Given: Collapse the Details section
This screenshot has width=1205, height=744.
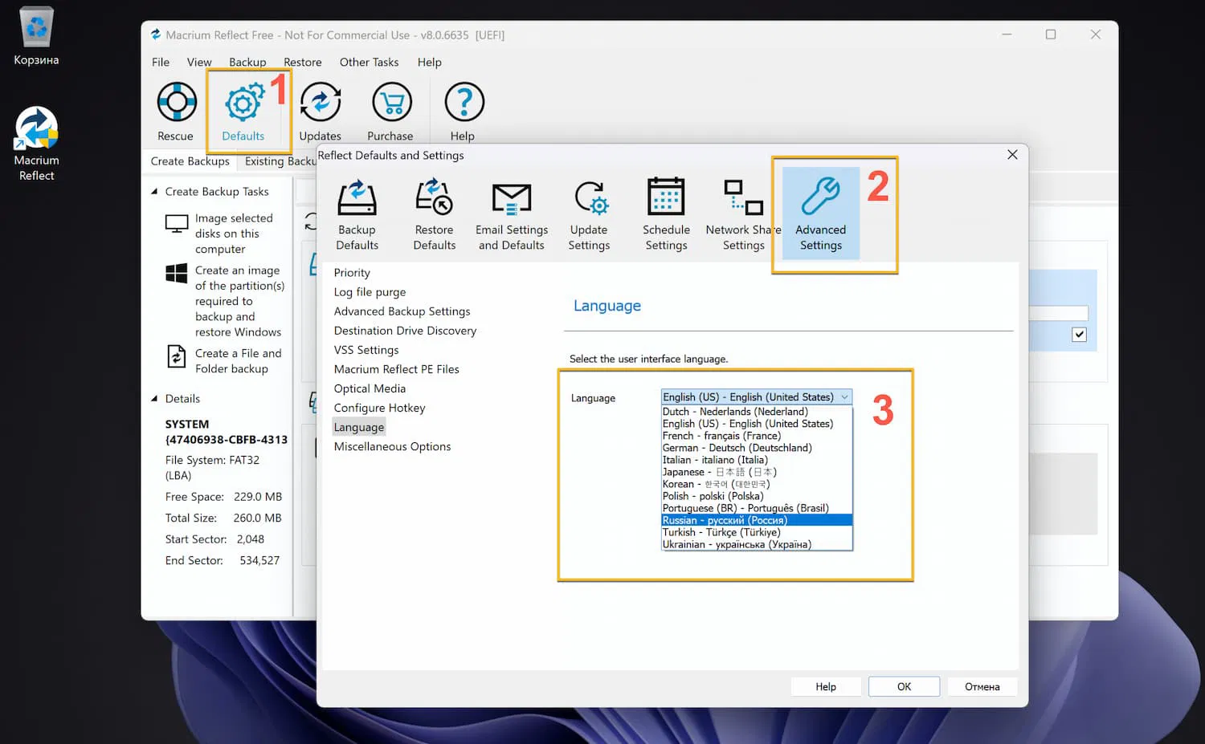Looking at the screenshot, I should click(154, 399).
